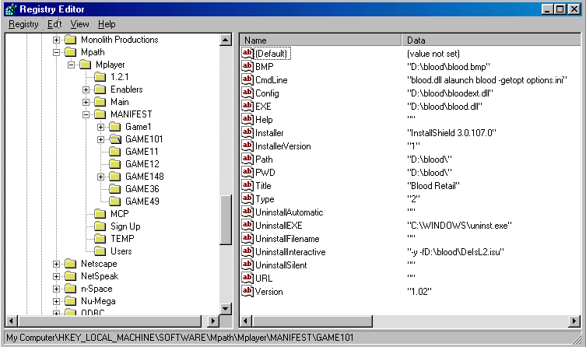Click the tree pane scroll down arrow
This screenshot has height=347, width=586.
(x=226, y=309)
